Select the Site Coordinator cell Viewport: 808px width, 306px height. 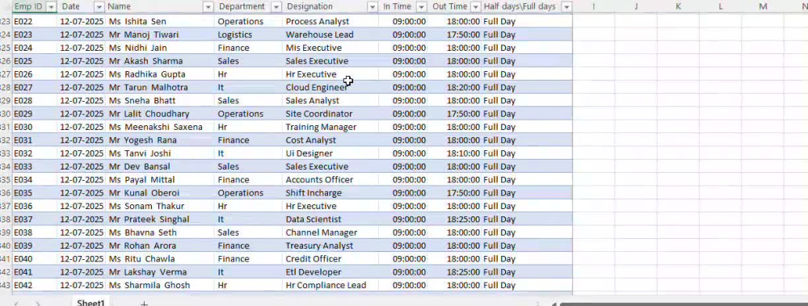tap(330, 114)
